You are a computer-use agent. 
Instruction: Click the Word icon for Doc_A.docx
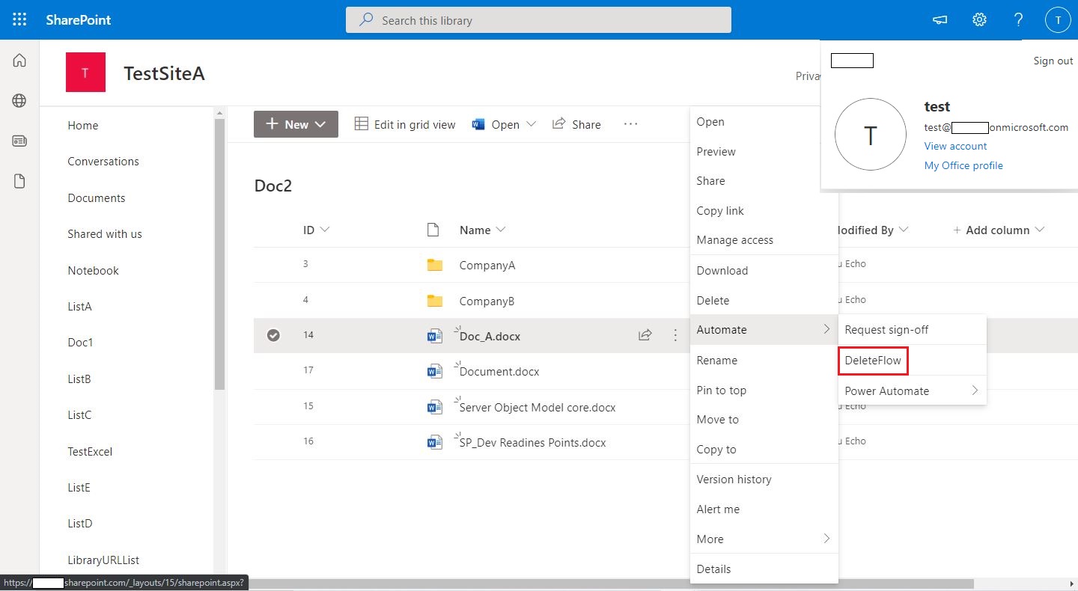434,336
